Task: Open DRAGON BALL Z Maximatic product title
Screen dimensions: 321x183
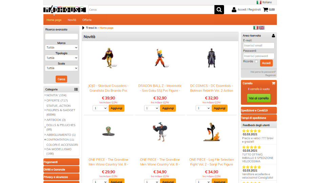Action: (160, 88)
